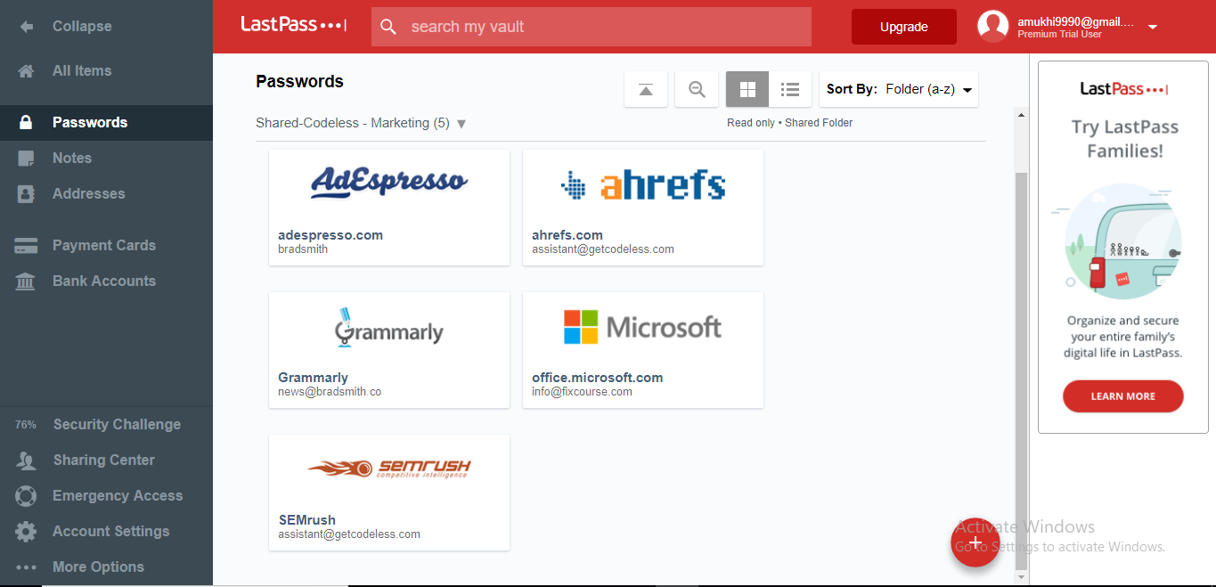Click the info@fixcourse.com username text

(583, 392)
